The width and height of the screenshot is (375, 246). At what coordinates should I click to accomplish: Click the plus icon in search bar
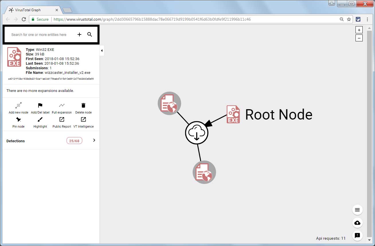[x=79, y=34]
